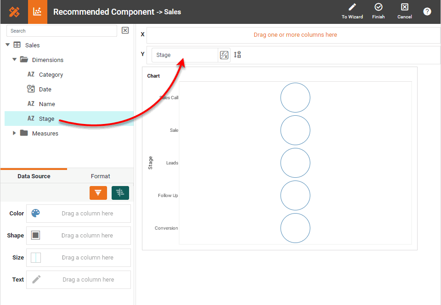Click the sort order icon on Y axis

point(237,55)
